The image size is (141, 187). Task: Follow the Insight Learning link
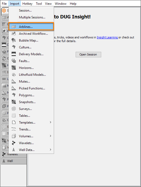point(107,37)
